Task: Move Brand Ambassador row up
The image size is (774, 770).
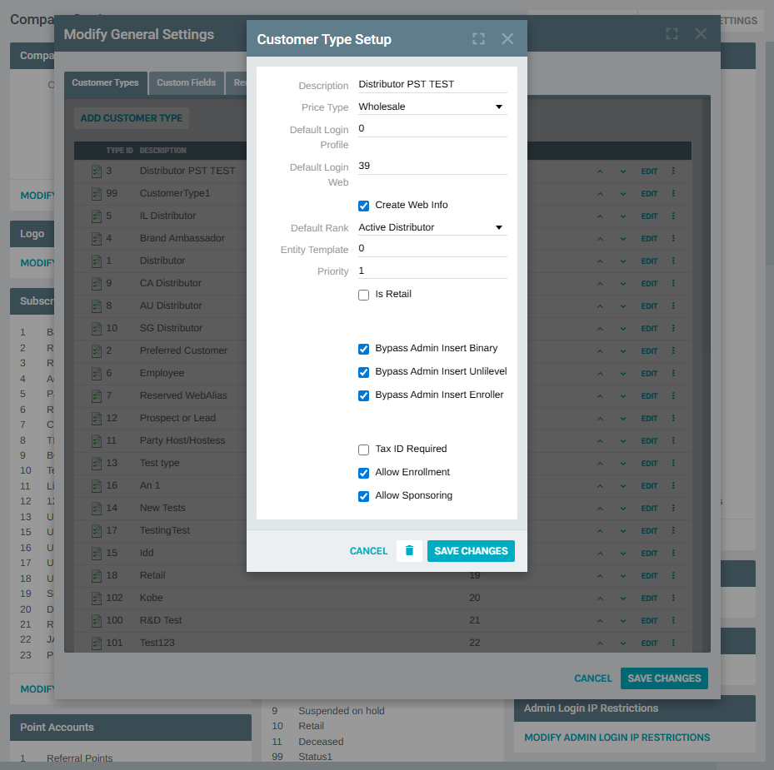Action: 600,239
